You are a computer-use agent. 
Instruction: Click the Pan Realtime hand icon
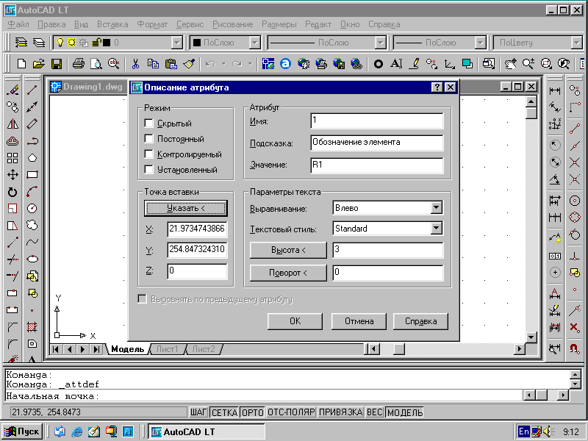pos(510,64)
